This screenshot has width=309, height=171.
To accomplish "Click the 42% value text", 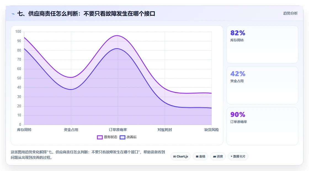I will (238, 74).
